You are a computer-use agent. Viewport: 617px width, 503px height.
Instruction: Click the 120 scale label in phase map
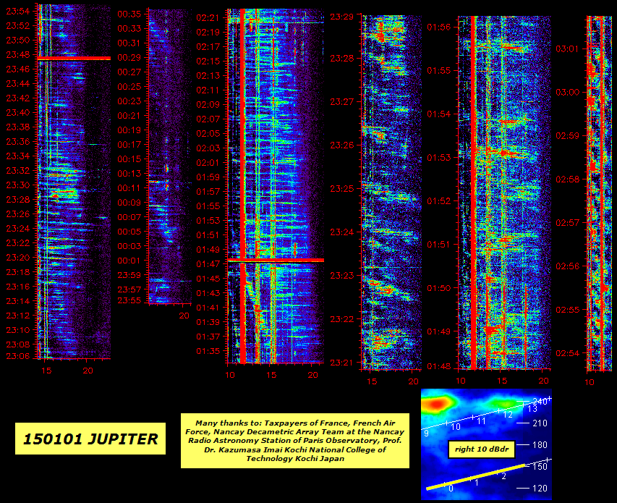tap(540, 489)
